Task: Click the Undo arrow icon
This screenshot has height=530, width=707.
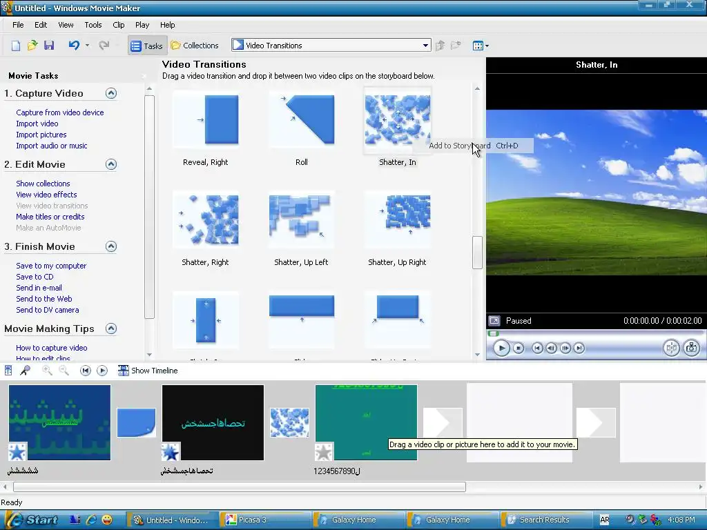Action: [x=74, y=45]
